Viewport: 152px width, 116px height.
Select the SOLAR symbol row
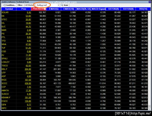click(75, 12)
